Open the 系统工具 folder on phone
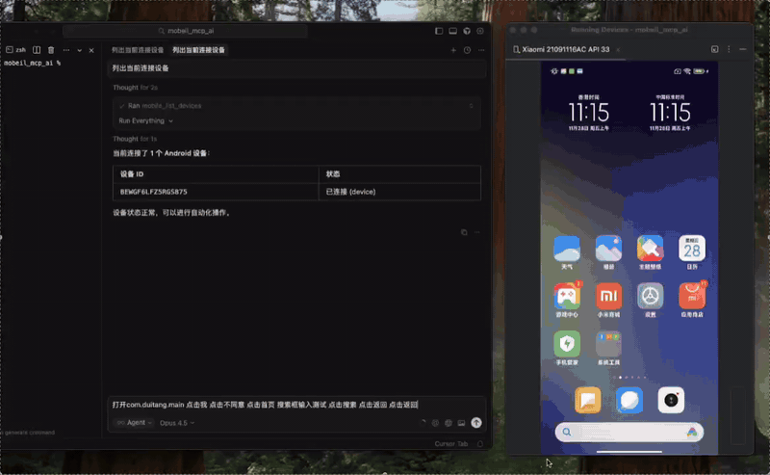Screen dimensions: 770x475 click(608, 348)
